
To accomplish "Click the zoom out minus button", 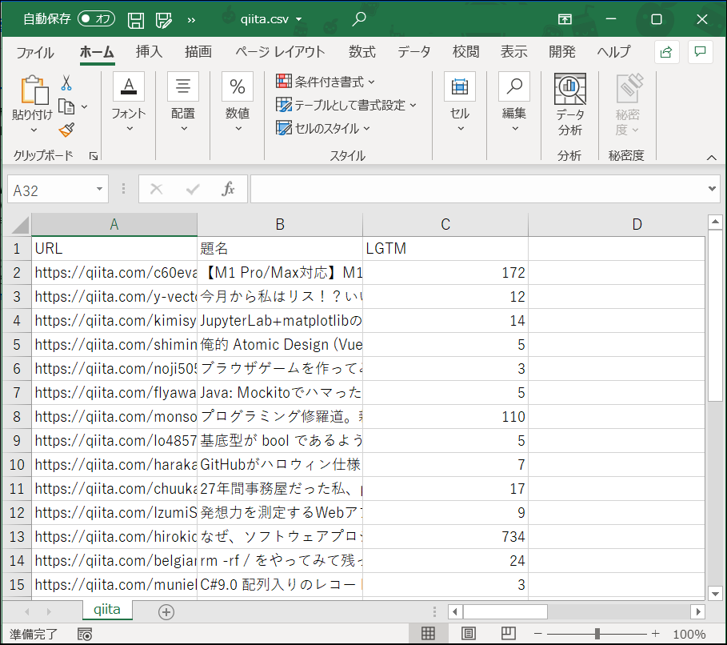I will pyautogui.click(x=537, y=634).
